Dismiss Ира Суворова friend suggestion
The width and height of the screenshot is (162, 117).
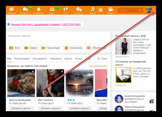pos(62,71)
